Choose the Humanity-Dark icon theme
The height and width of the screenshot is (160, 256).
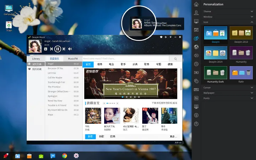pyautogui.click(x=215, y=73)
